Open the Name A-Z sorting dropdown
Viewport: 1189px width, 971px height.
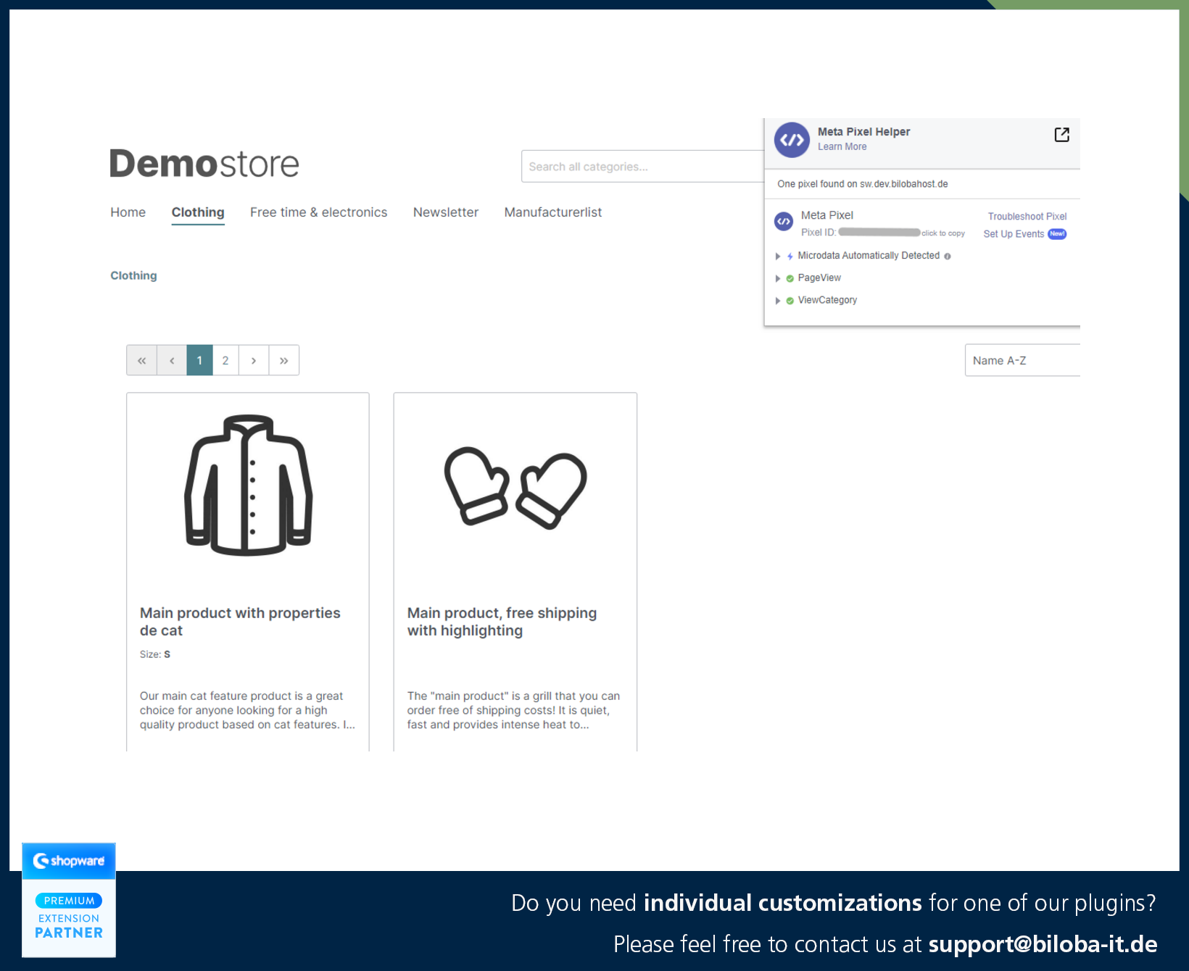[1022, 360]
